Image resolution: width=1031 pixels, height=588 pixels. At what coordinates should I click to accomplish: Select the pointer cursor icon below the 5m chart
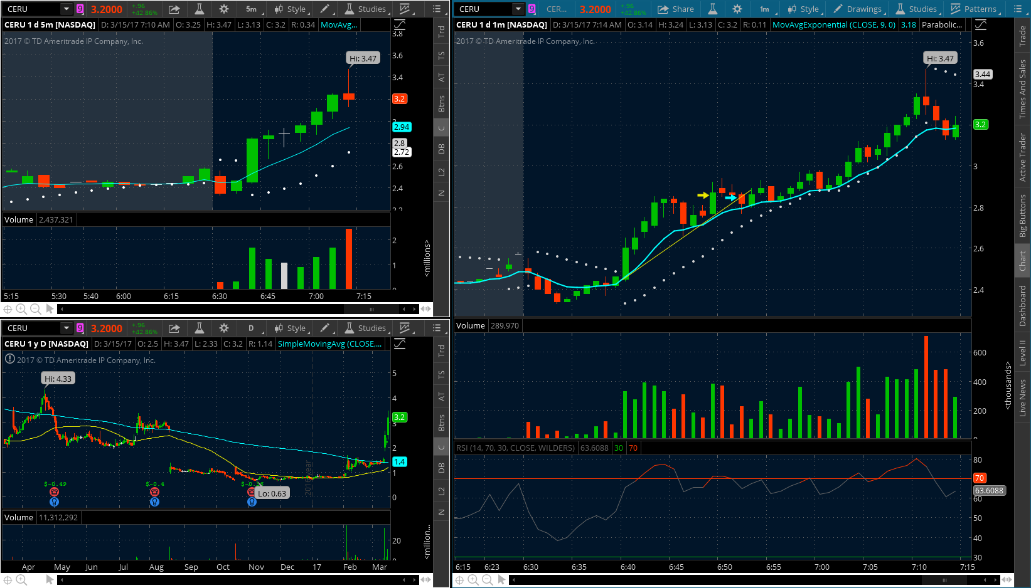point(50,309)
